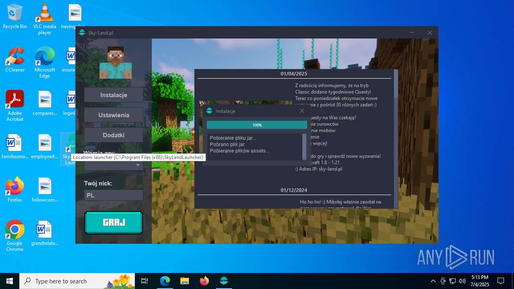The width and height of the screenshot is (514, 289).
Task: Select the grandrelate... Word document icon
Action: pyautogui.click(x=45, y=233)
